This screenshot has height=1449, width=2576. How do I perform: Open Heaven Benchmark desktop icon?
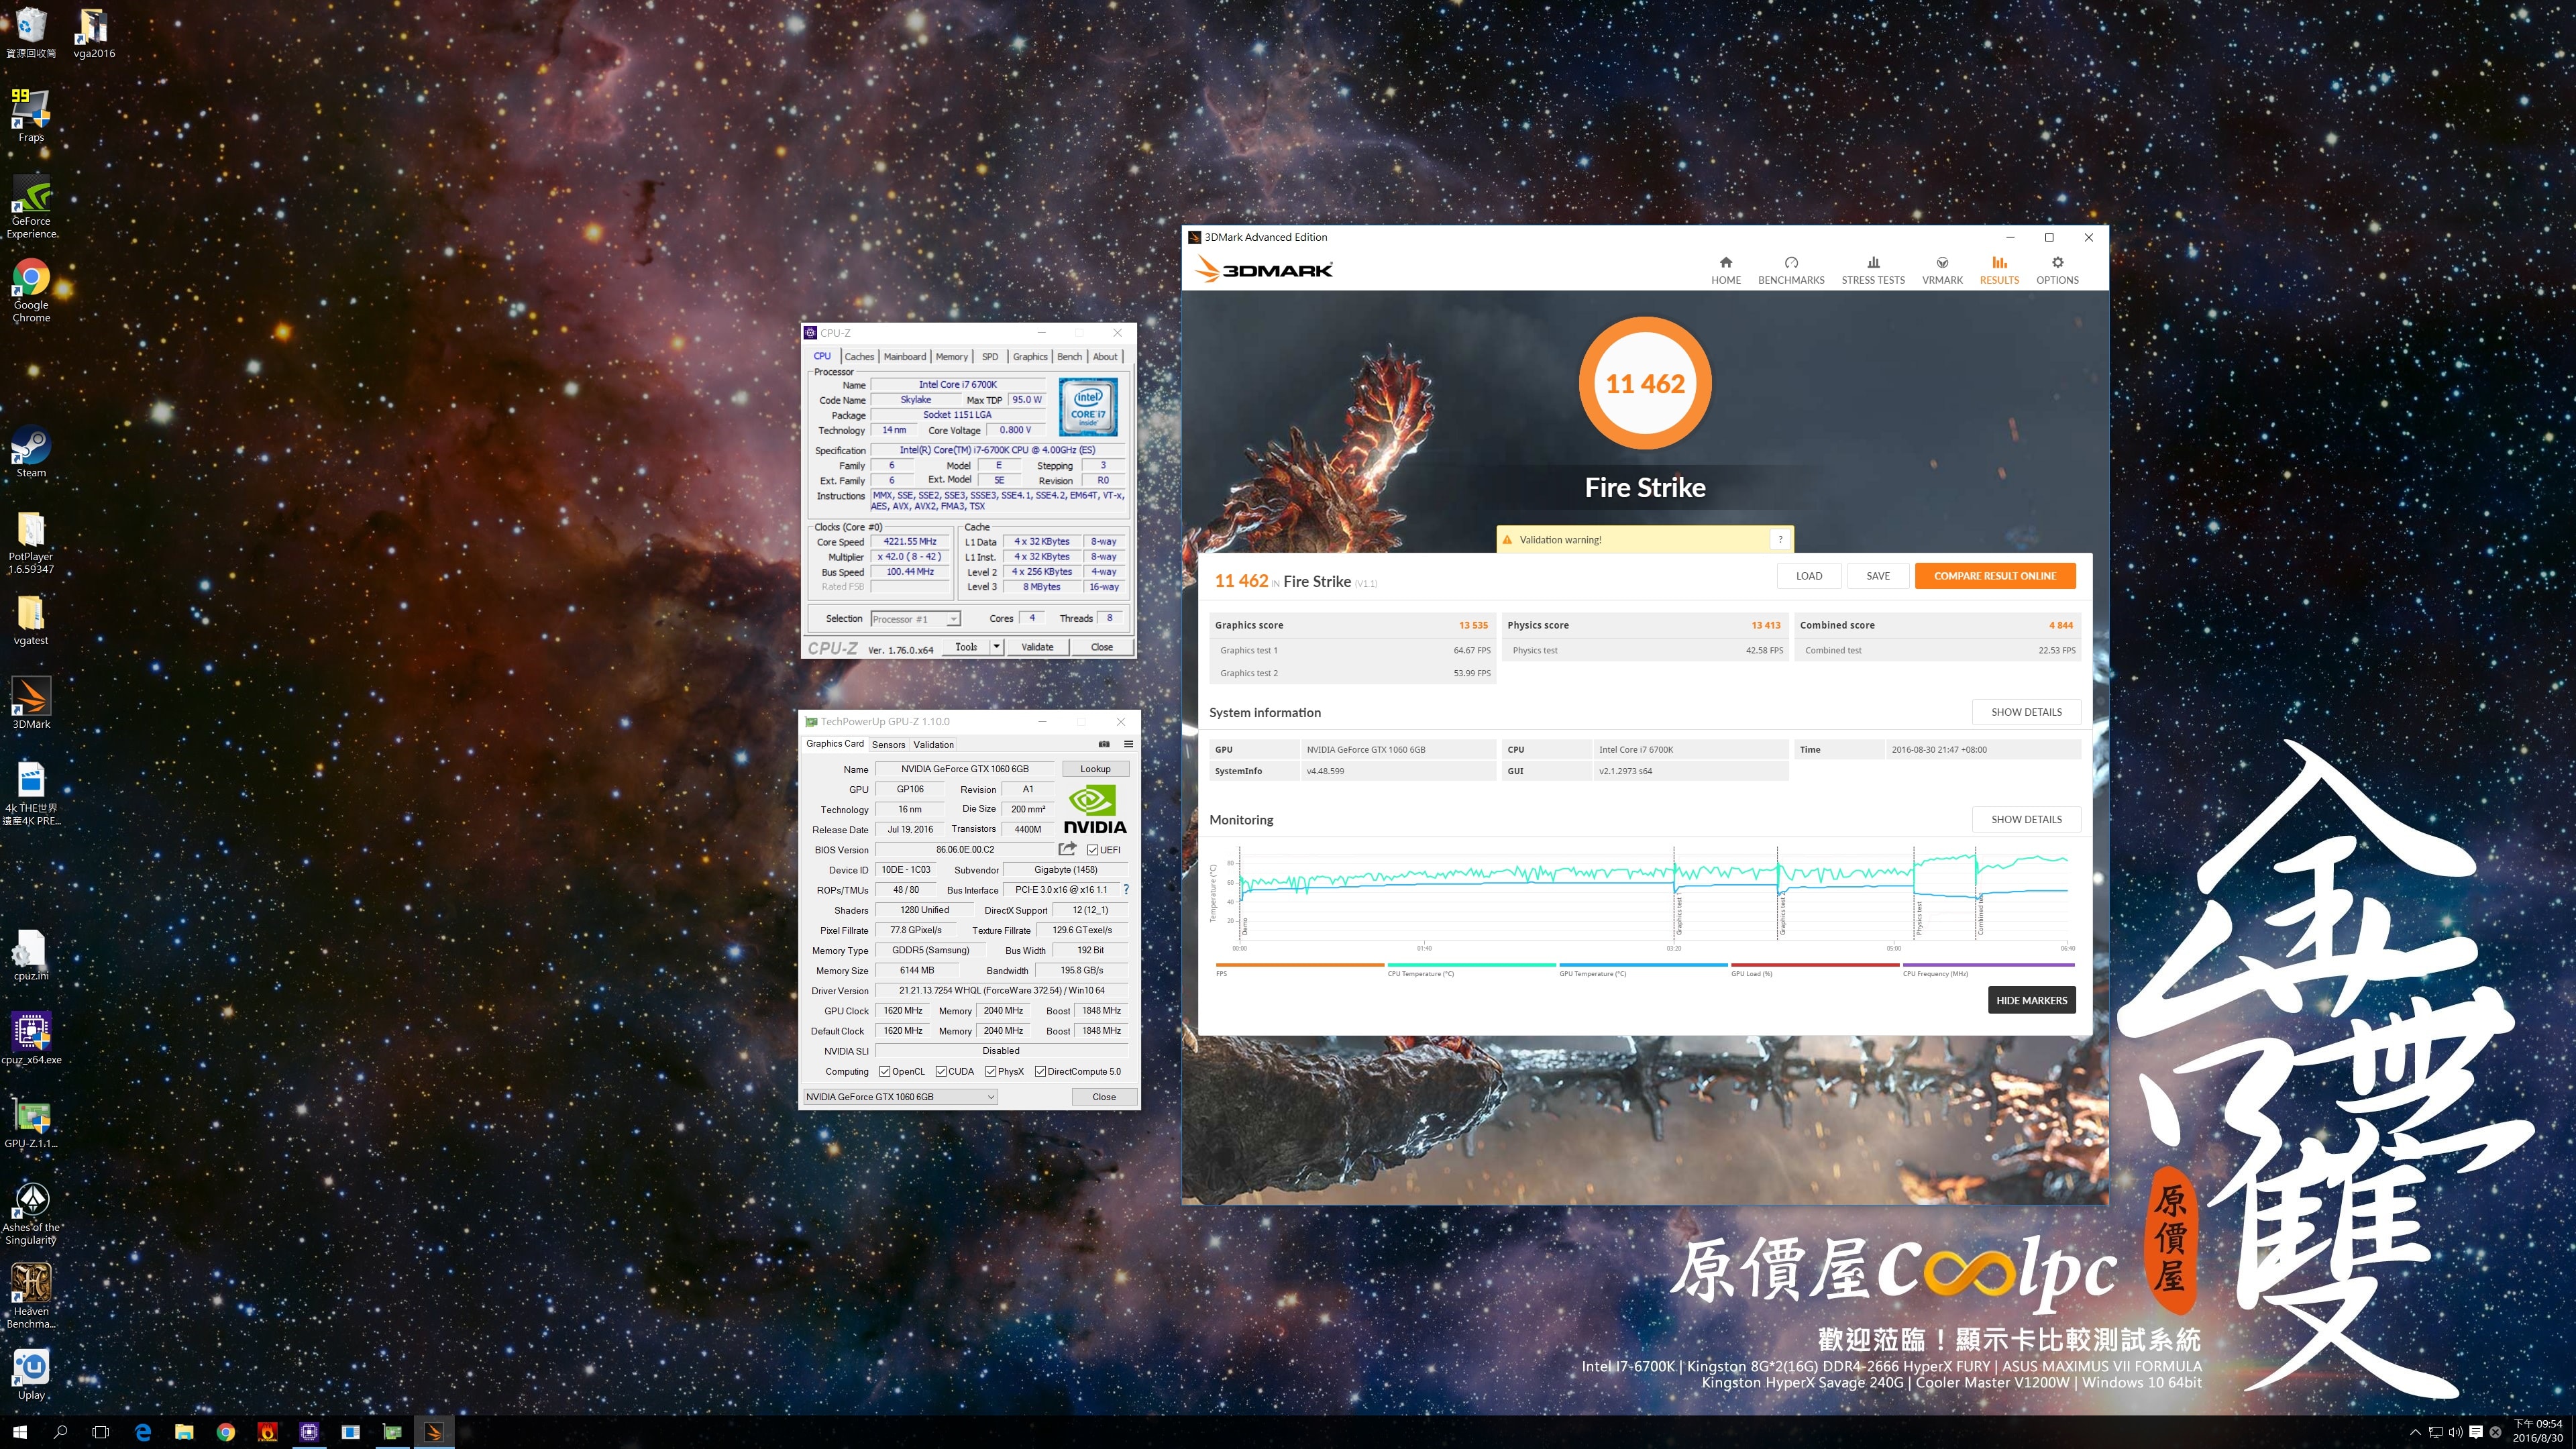pyautogui.click(x=31, y=1296)
